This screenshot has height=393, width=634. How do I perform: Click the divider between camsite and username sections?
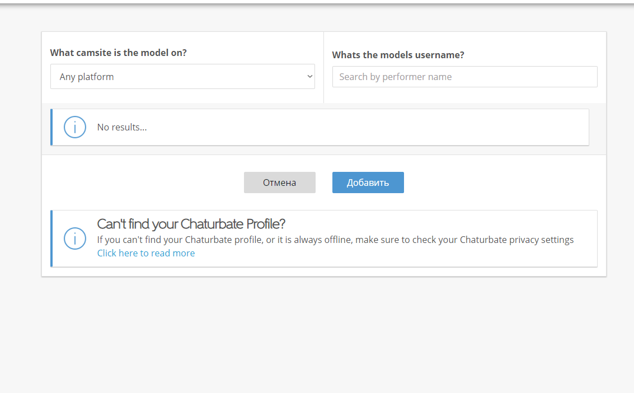point(323,67)
